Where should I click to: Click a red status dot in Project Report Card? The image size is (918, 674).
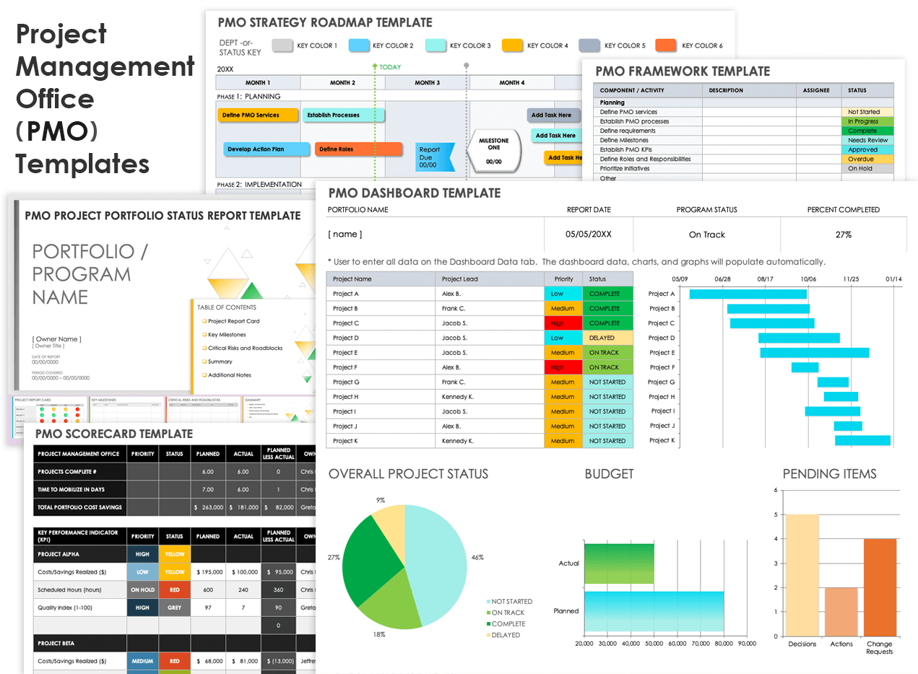[77, 410]
